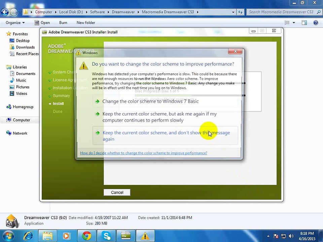Show hidden tray icons arrow
Image resolution: width=323 pixels, height=242 pixels.
click(268, 236)
